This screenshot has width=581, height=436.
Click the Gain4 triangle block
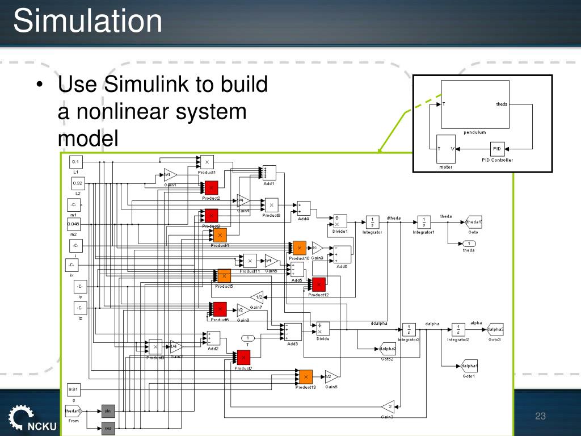click(x=243, y=200)
